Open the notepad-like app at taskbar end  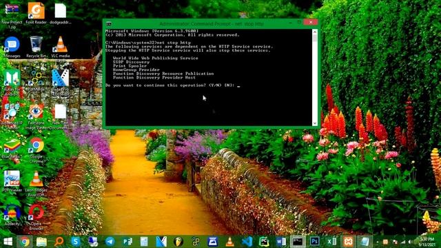365,242
